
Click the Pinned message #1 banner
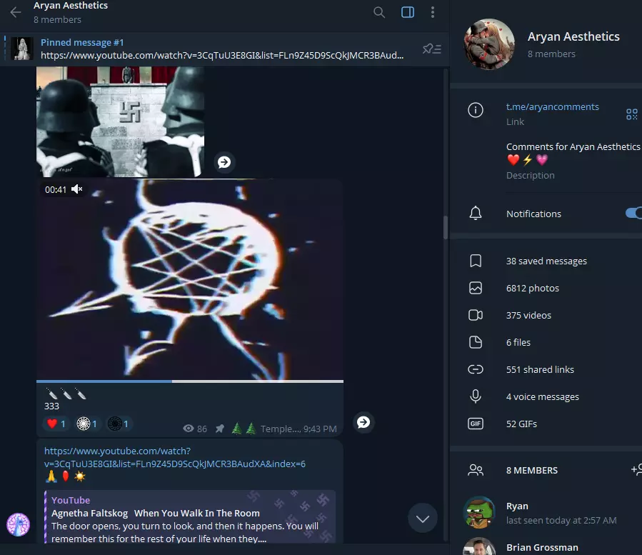[x=225, y=49]
